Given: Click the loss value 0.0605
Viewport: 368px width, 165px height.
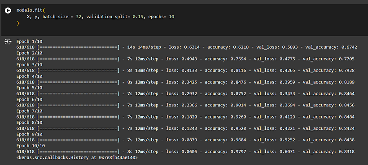Looking at the screenshot, I should [x=189, y=152].
